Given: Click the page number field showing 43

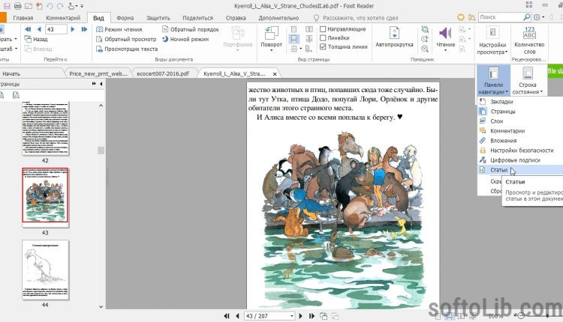Looking at the screenshot, I should click(56, 29).
